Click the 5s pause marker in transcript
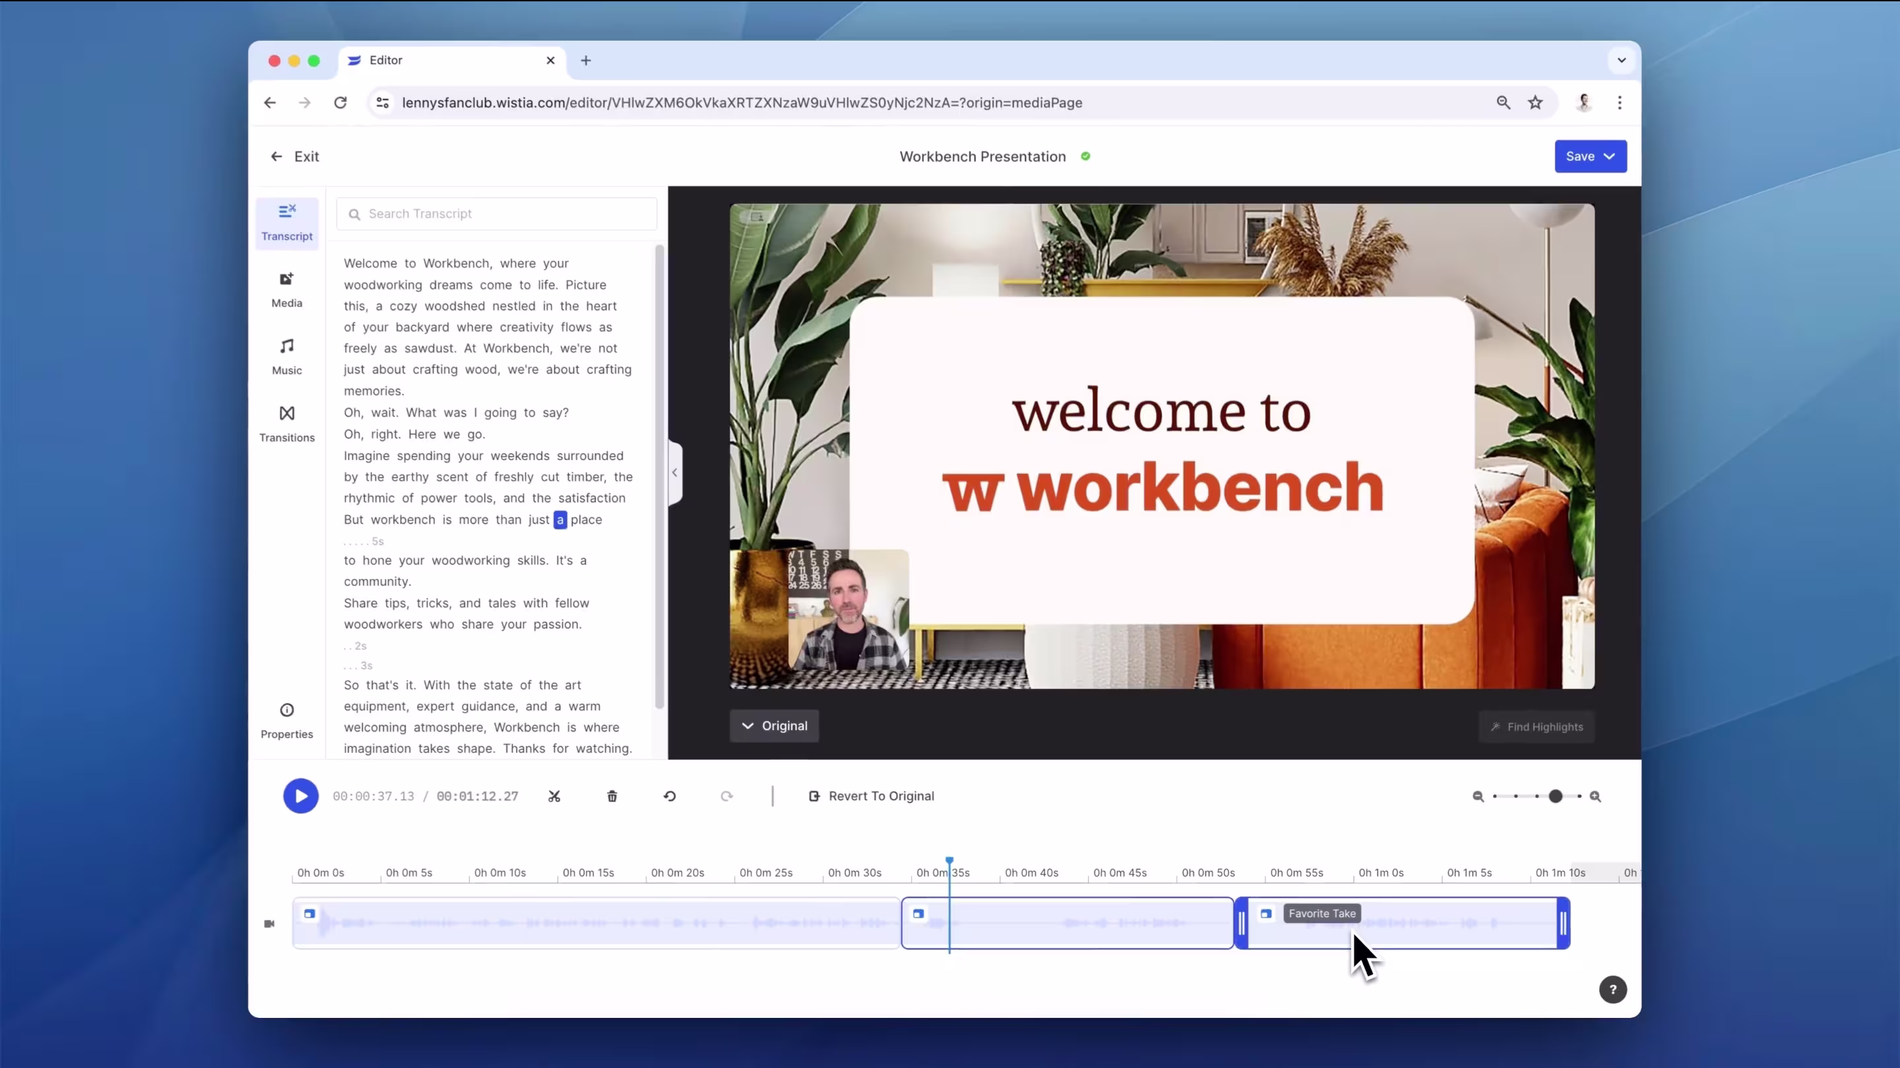 pyautogui.click(x=364, y=541)
